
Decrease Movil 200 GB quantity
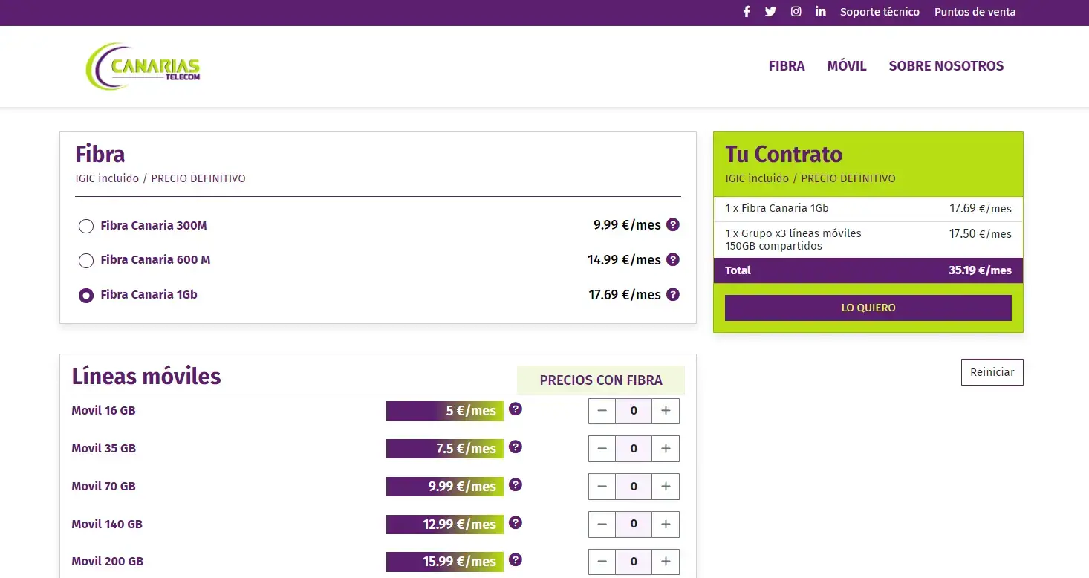[x=602, y=562]
